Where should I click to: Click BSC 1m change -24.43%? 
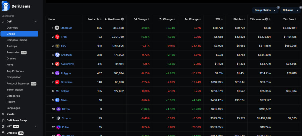click(196, 46)
